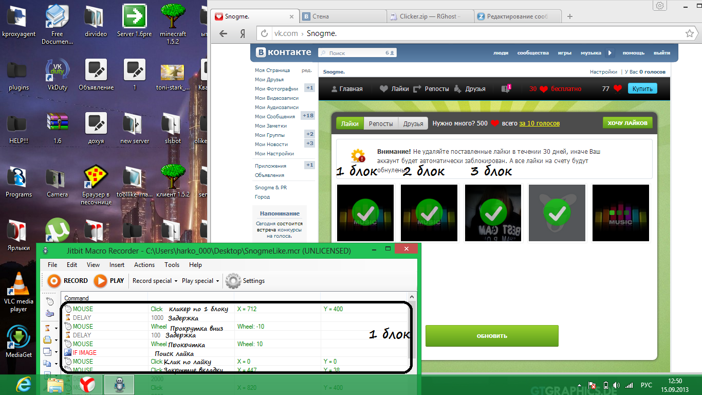Click the 'BEST GAM' thumbnail with checkmark
The width and height of the screenshot is (702, 395).
click(493, 212)
